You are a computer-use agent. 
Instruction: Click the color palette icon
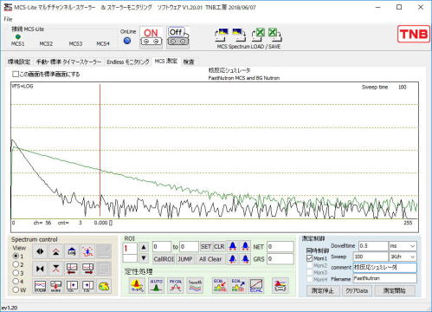coord(104,286)
